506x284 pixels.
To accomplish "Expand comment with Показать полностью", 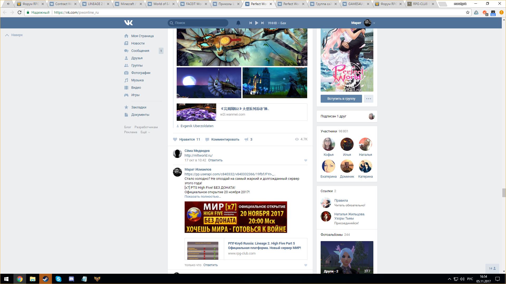I will pyautogui.click(x=203, y=197).
